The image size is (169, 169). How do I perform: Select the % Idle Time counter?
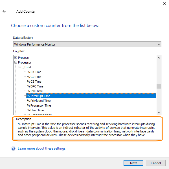pos(35,91)
